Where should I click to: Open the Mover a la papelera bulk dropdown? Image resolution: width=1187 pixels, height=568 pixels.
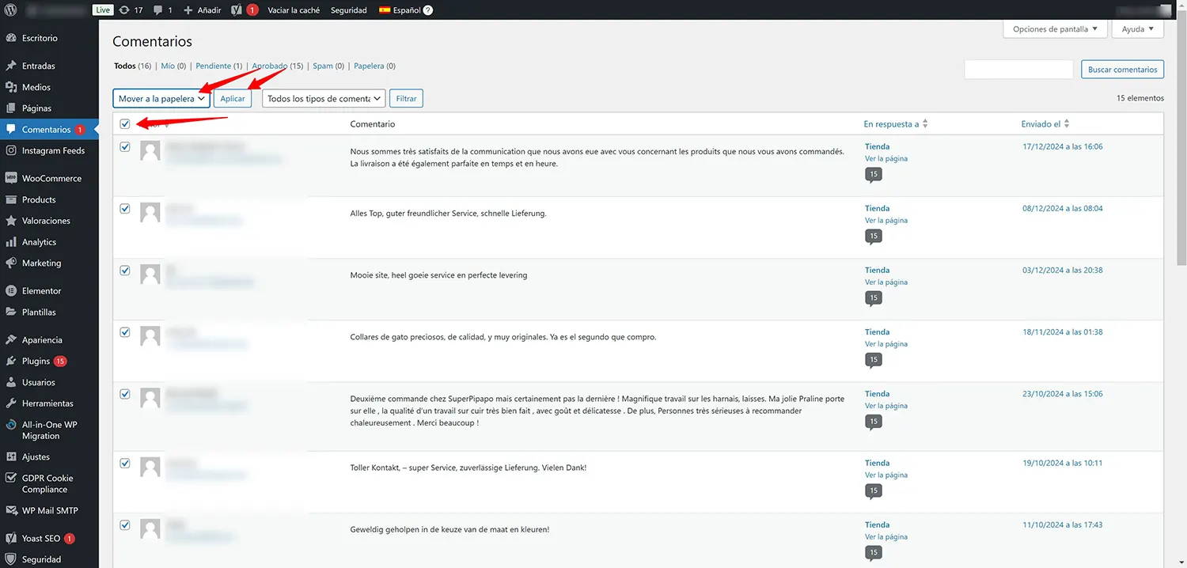(161, 98)
